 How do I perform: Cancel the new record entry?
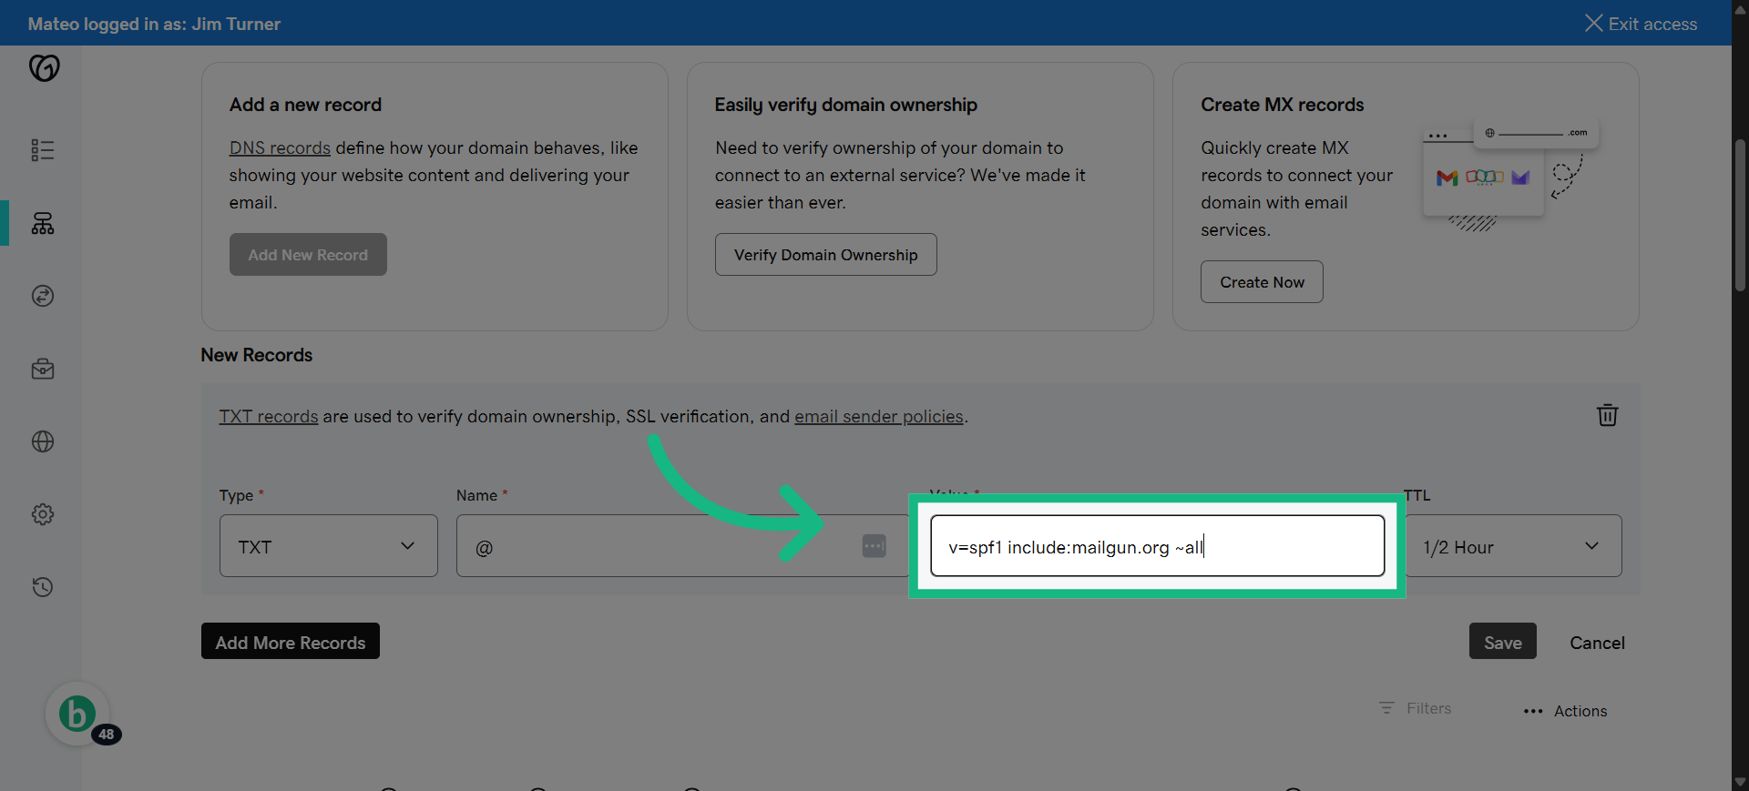pyautogui.click(x=1597, y=643)
